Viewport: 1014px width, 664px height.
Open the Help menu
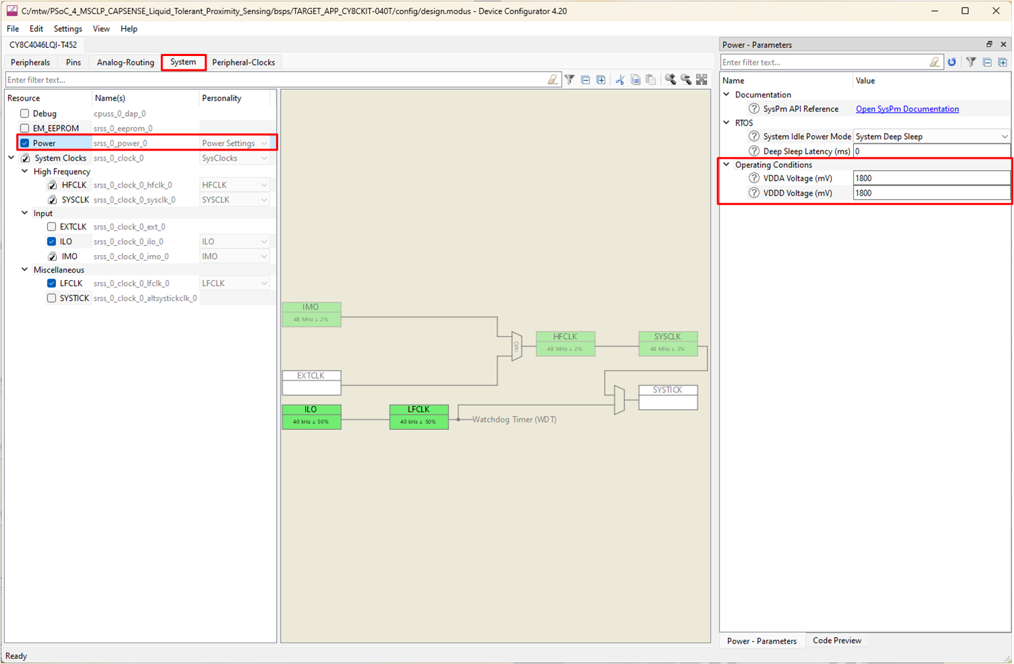click(x=129, y=29)
